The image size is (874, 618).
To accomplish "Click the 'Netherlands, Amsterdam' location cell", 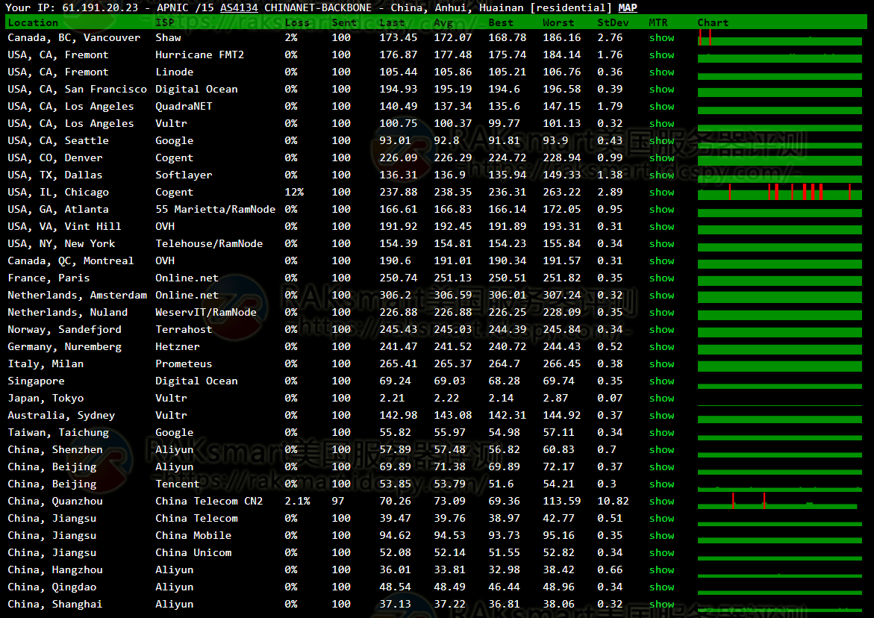I will (78, 296).
